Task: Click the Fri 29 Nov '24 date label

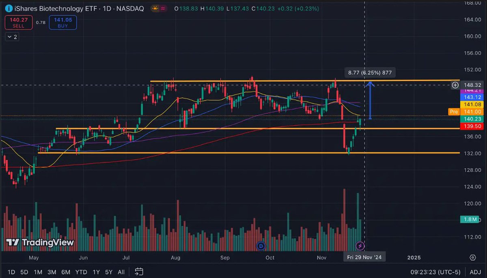Action: (364, 257)
